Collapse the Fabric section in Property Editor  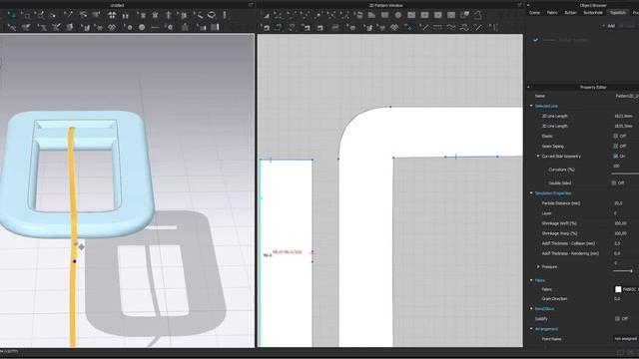[531, 280]
